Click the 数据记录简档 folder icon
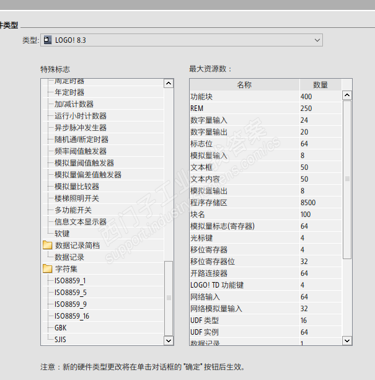375x380 pixels. click(x=48, y=245)
